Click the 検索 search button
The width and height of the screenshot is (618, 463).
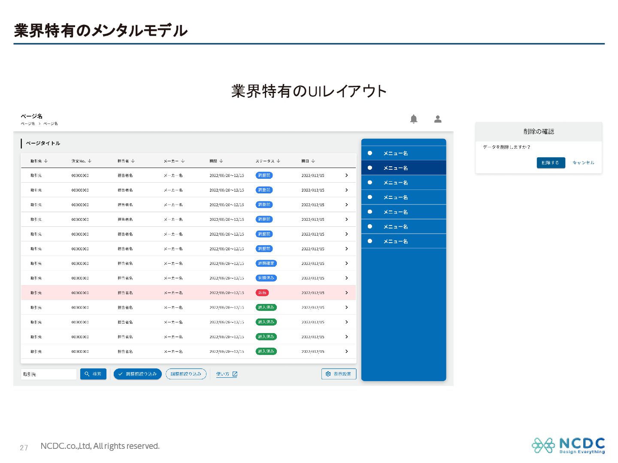[x=93, y=374]
